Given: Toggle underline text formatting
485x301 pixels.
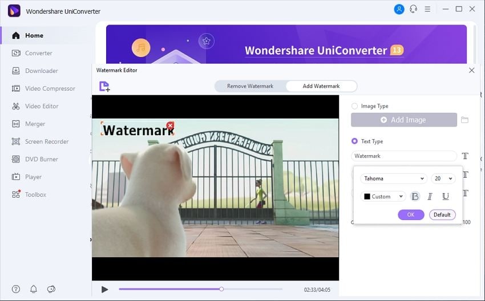Looking at the screenshot, I should pos(446,196).
